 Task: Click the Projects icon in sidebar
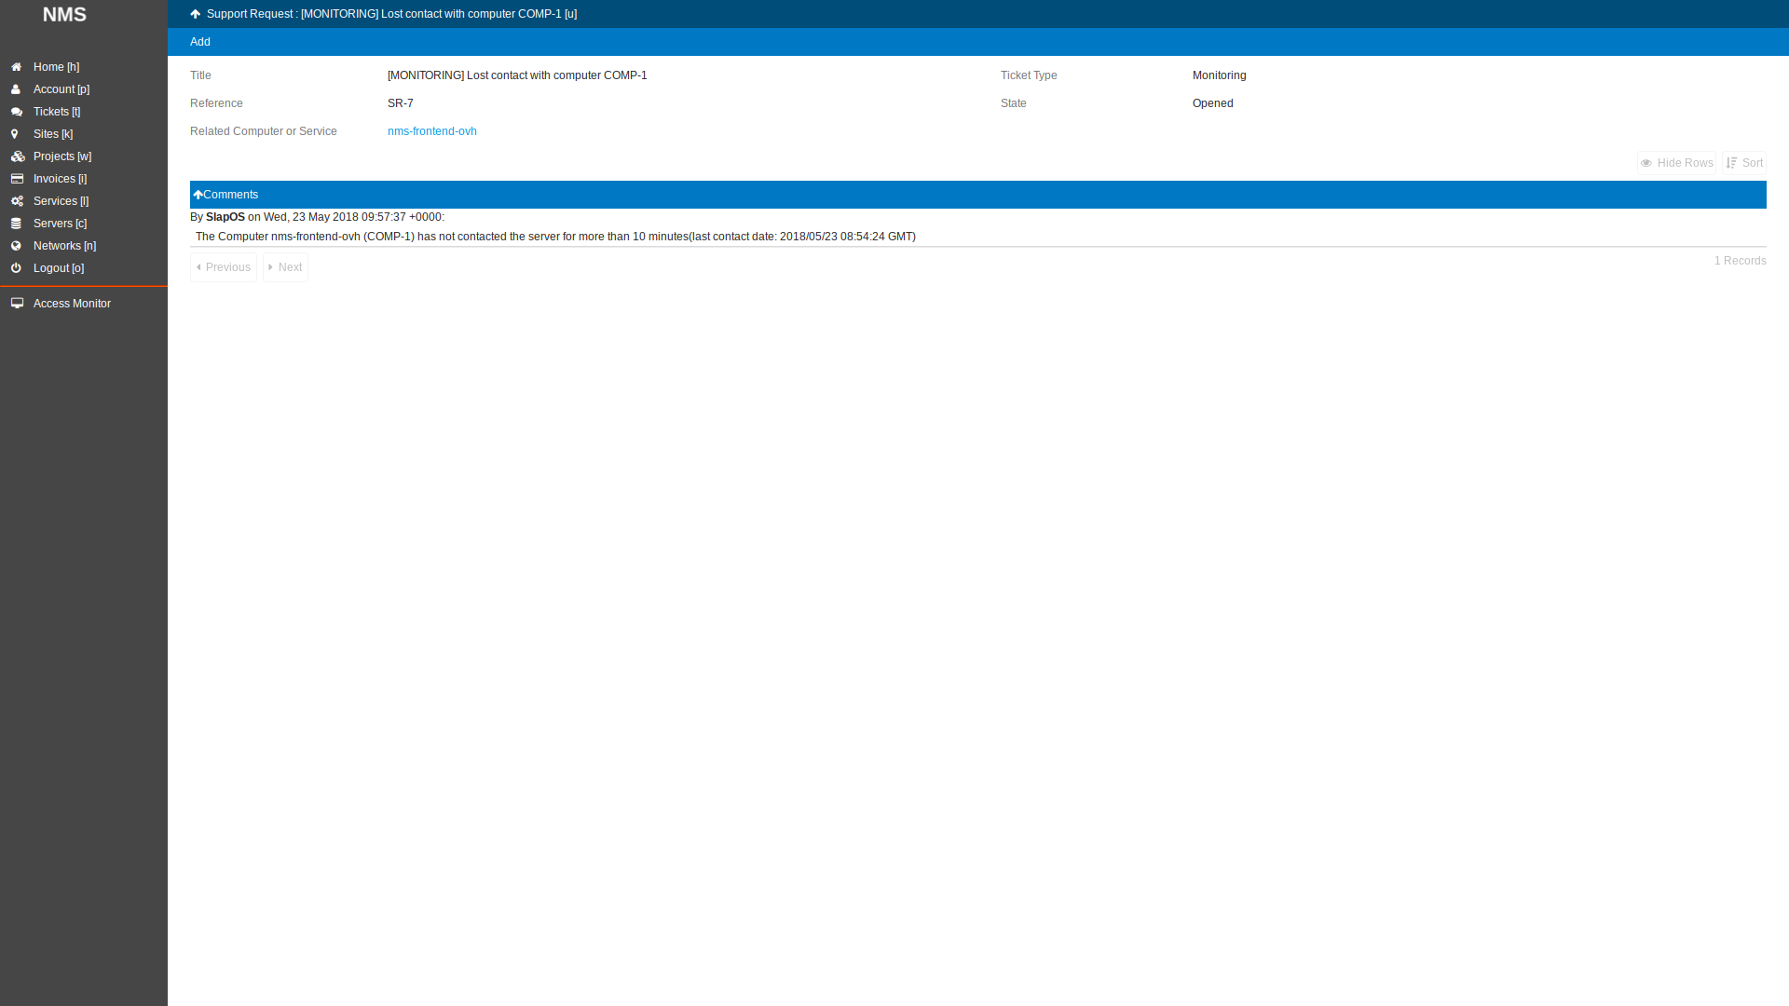(17, 156)
